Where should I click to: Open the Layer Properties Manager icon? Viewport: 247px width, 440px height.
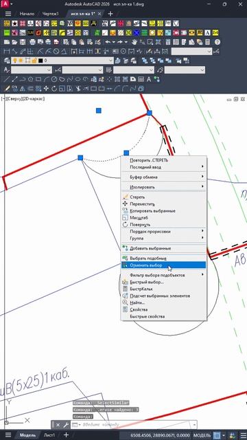pyautogui.click(x=8, y=60)
